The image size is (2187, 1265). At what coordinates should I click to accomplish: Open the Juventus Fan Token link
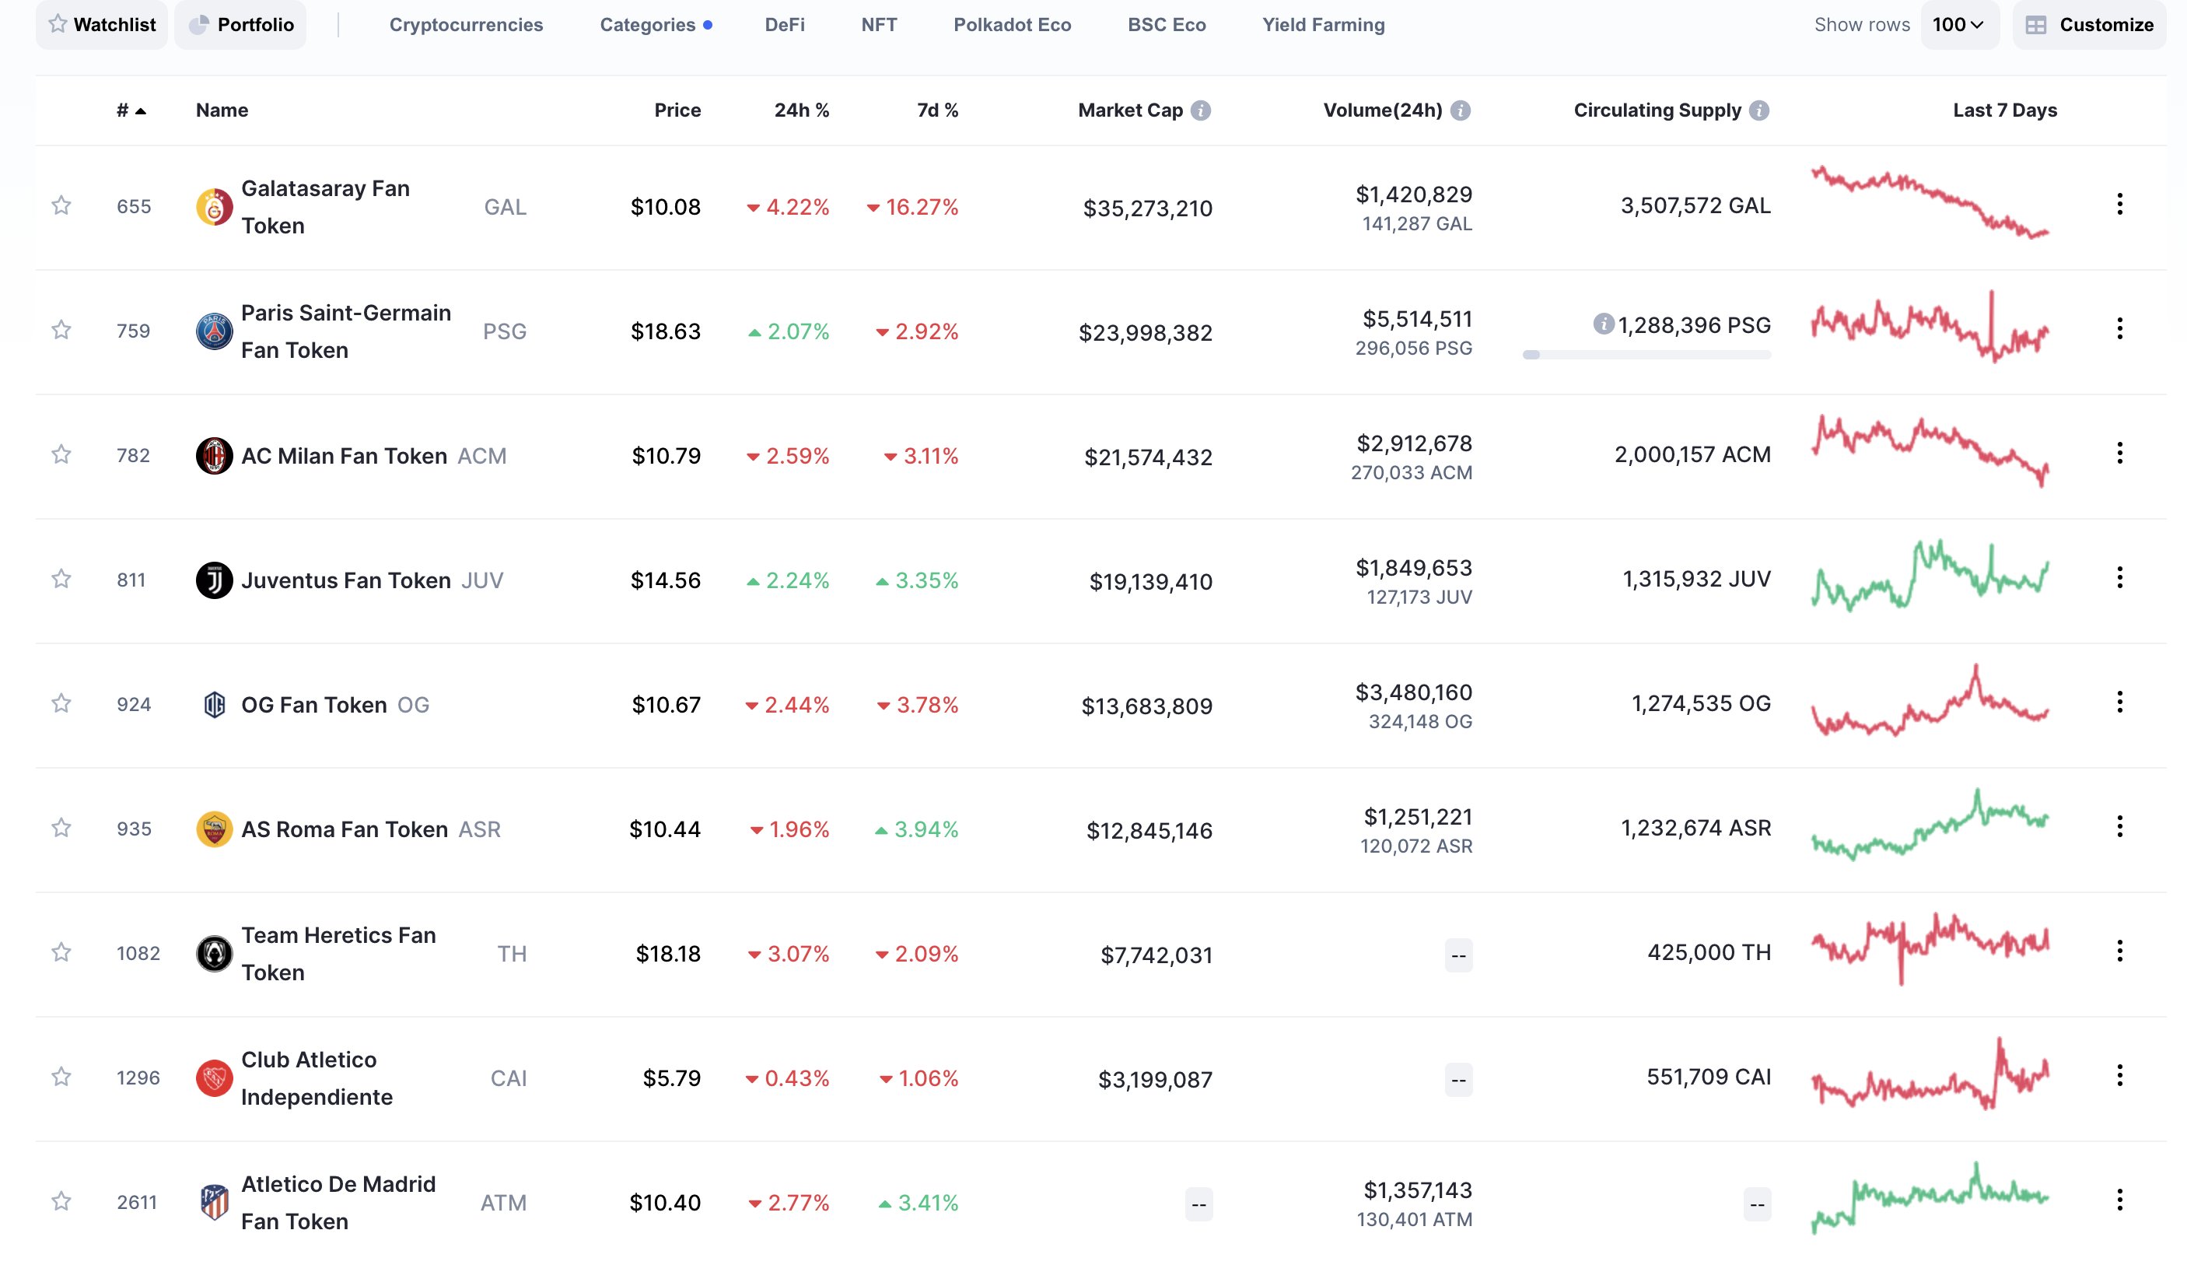coord(345,580)
